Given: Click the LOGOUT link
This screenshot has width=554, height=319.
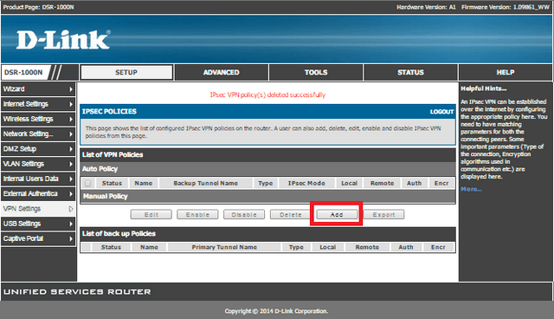Looking at the screenshot, I should click(x=441, y=112).
